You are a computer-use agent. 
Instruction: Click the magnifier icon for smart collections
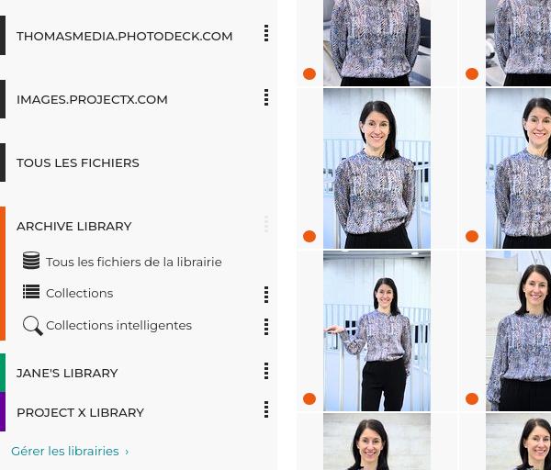click(33, 326)
